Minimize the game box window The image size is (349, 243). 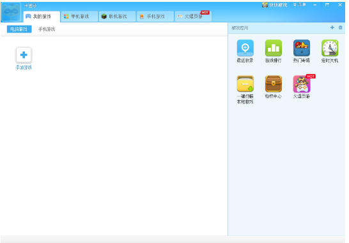(315, 4)
